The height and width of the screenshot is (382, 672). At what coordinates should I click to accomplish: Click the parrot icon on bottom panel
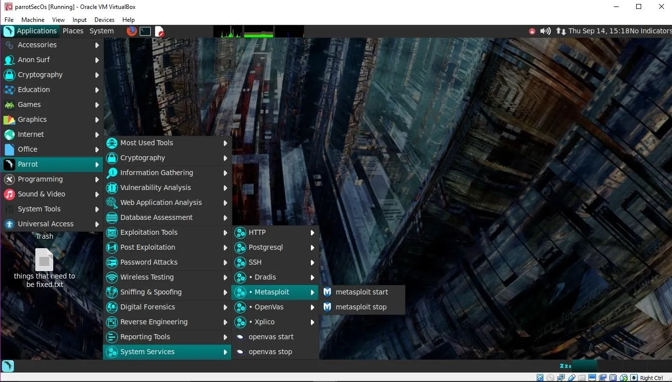(8, 366)
